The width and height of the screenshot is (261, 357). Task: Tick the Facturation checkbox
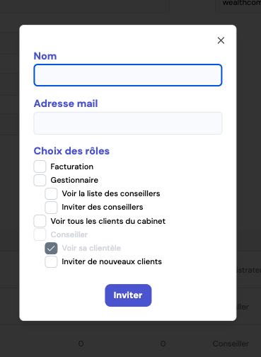tap(40, 166)
